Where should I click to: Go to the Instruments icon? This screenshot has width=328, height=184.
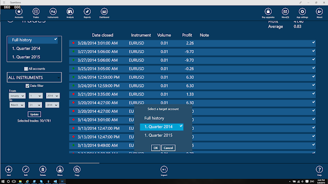[53, 12]
